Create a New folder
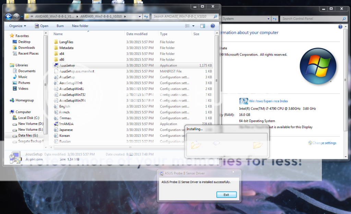This screenshot has height=214, width=351. 80,26
